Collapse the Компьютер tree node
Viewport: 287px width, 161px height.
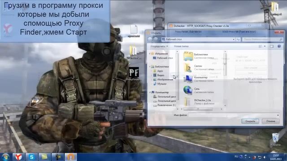pyautogui.click(x=150, y=93)
